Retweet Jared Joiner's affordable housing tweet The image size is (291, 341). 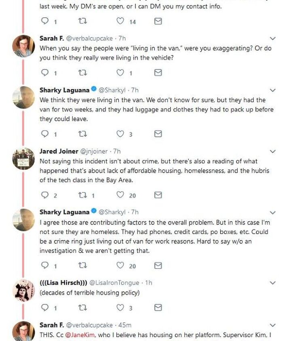[82, 195]
